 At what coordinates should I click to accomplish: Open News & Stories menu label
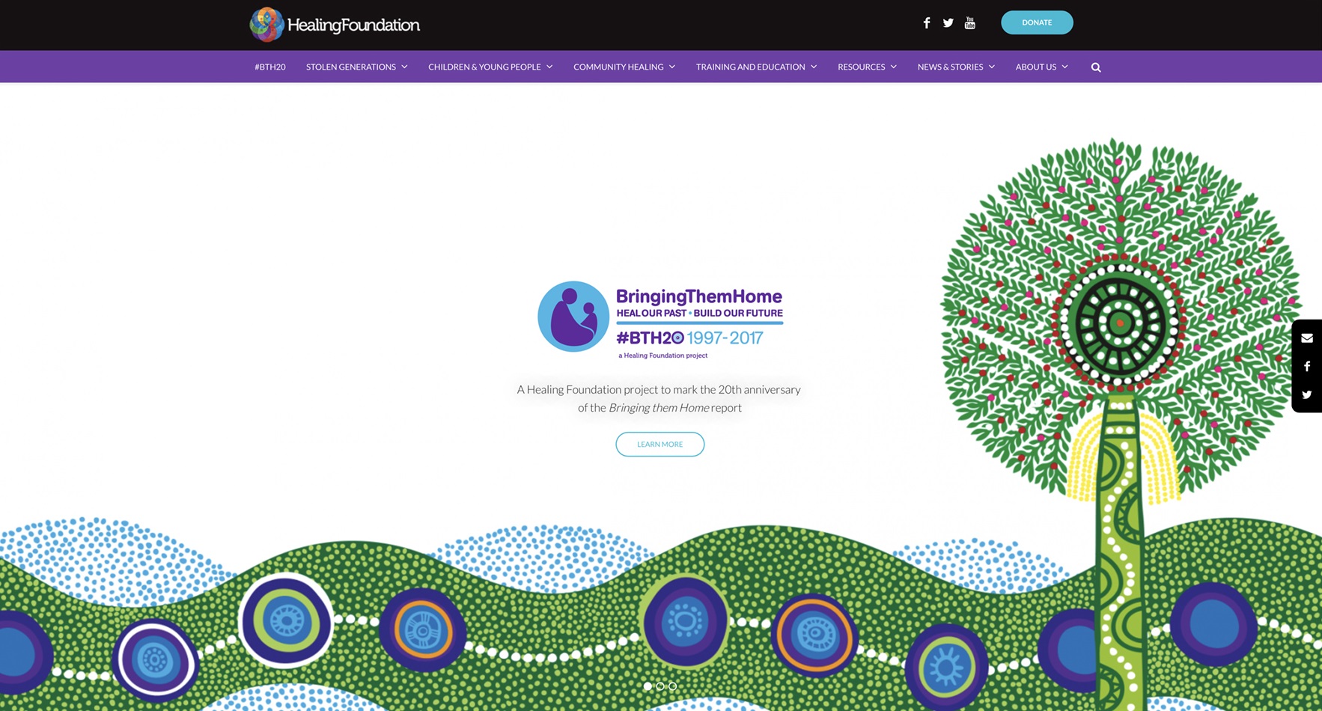[951, 67]
